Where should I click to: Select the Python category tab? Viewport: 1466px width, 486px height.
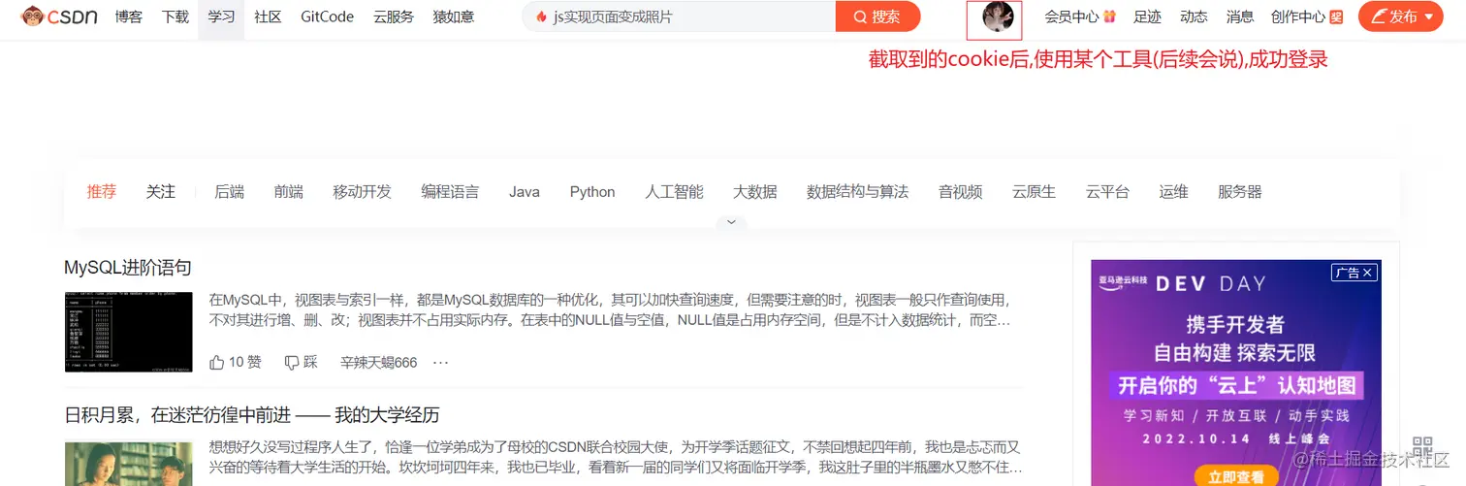point(592,192)
